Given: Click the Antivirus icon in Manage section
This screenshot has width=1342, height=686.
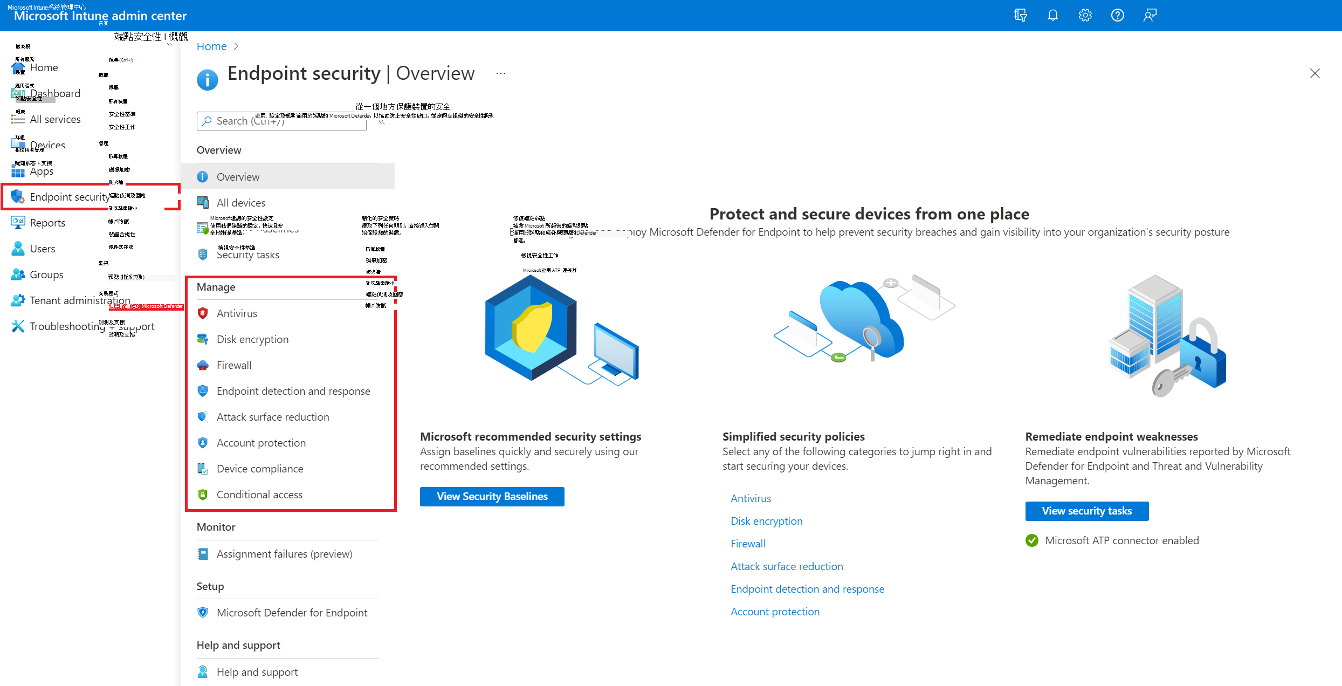Looking at the screenshot, I should pyautogui.click(x=203, y=312).
